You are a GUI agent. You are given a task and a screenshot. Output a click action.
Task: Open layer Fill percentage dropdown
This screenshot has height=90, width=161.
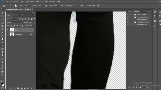tap(34, 26)
